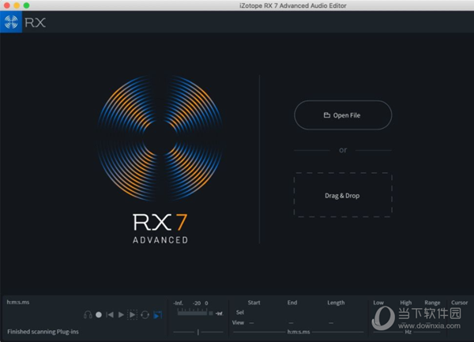Click the View row label
The width and height of the screenshot is (474, 342).
(x=238, y=323)
